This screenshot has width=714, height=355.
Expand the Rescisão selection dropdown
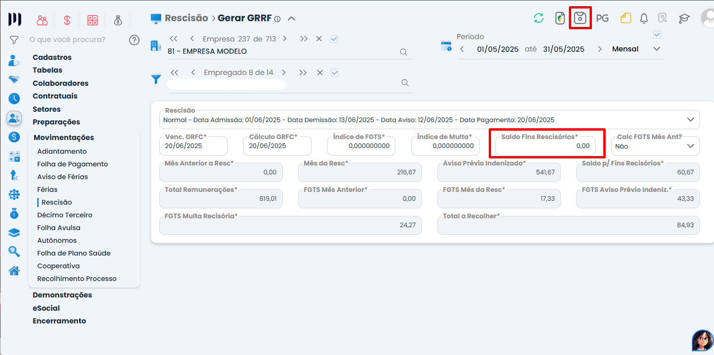coord(690,119)
